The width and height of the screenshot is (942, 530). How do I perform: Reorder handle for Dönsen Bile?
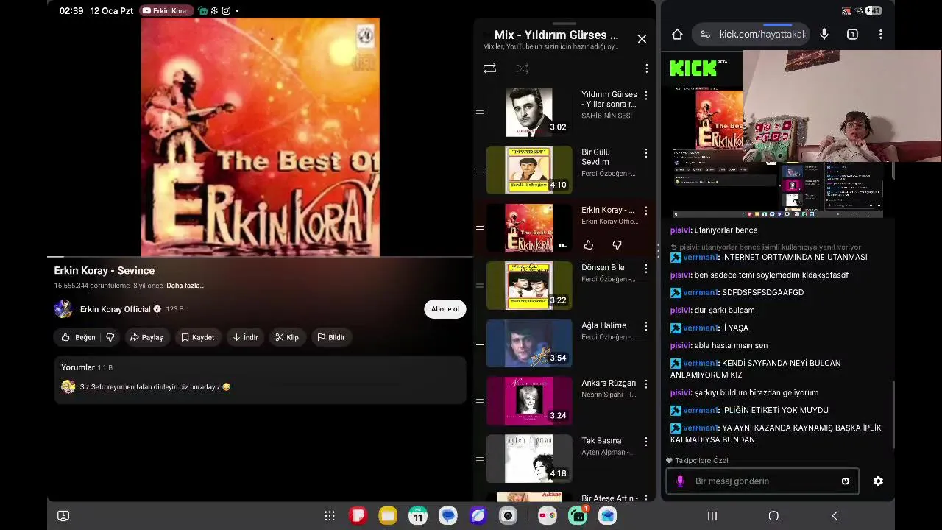coord(480,286)
